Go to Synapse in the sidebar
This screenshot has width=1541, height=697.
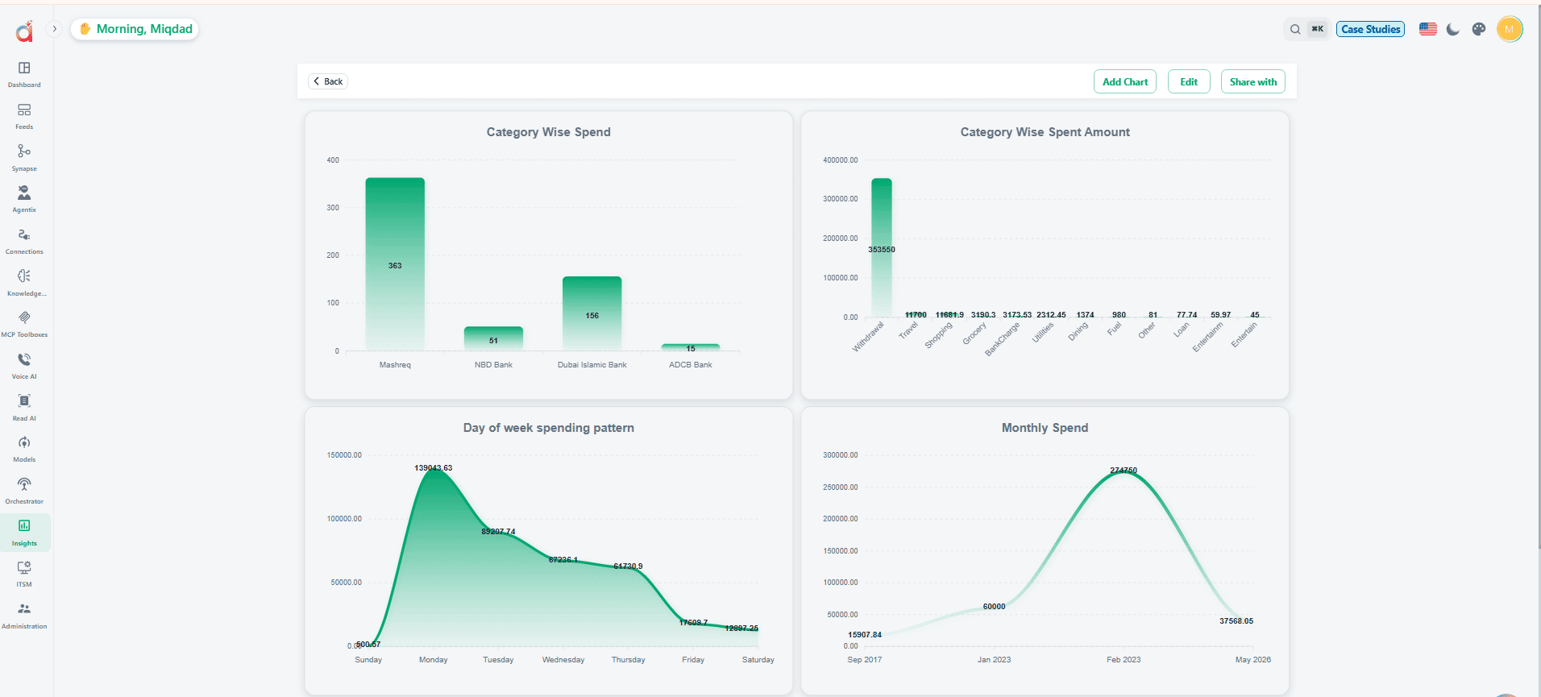tap(24, 158)
